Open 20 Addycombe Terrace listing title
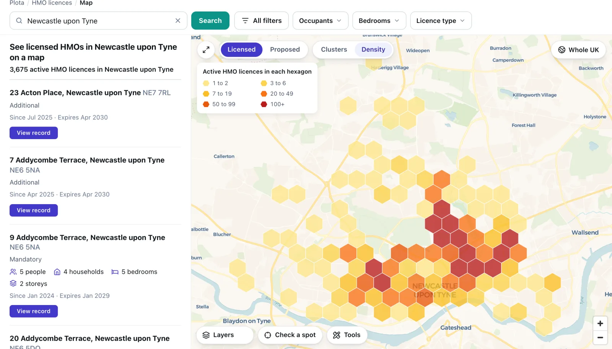 (x=90, y=338)
